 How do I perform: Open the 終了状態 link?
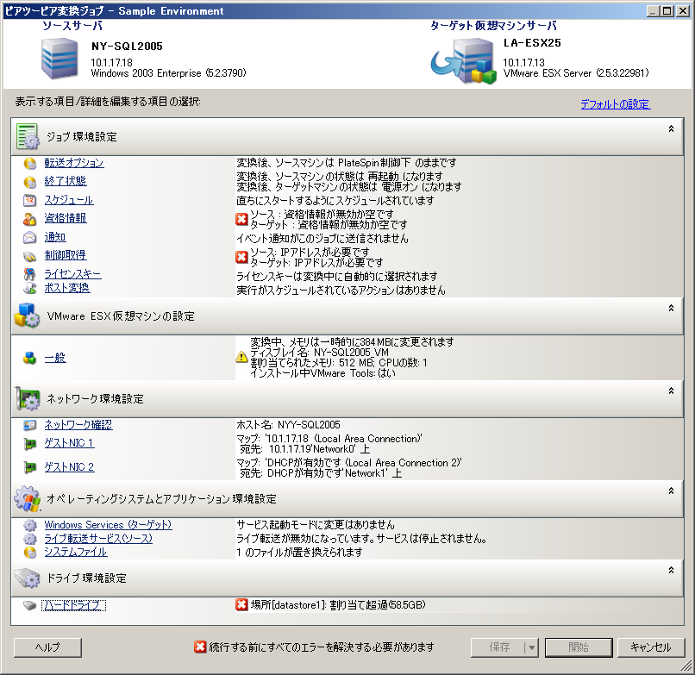tap(66, 181)
